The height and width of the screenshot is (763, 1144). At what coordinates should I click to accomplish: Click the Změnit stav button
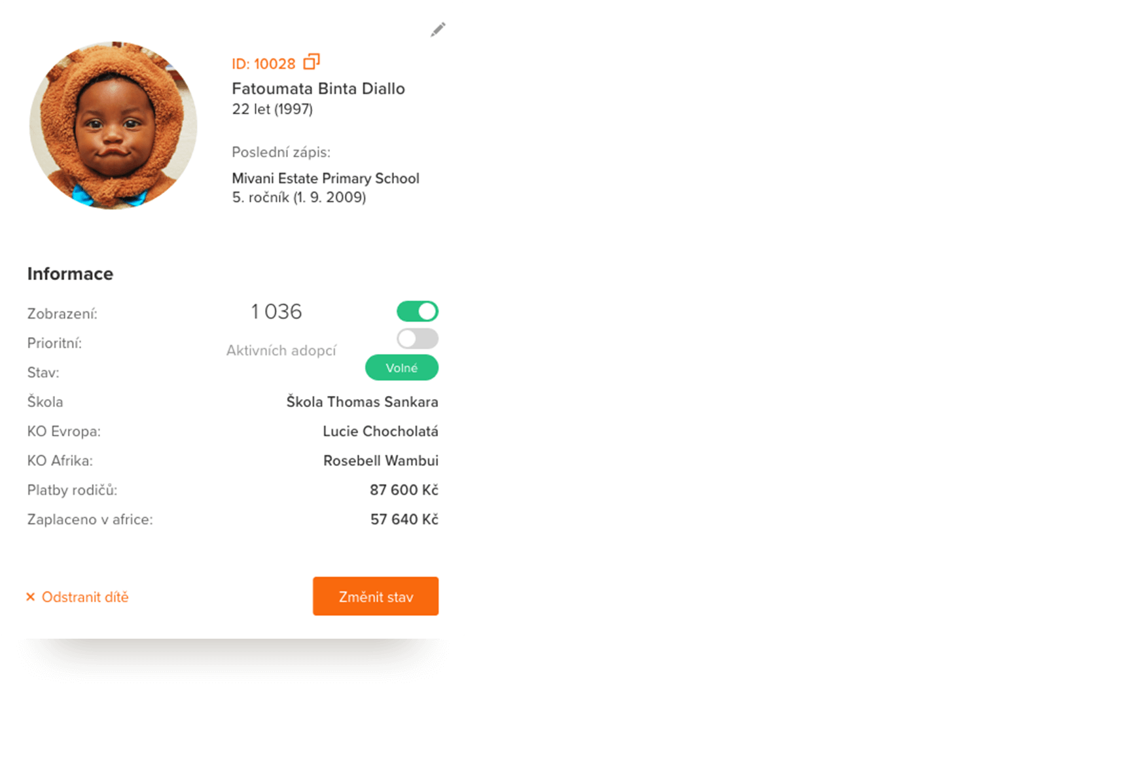(376, 596)
